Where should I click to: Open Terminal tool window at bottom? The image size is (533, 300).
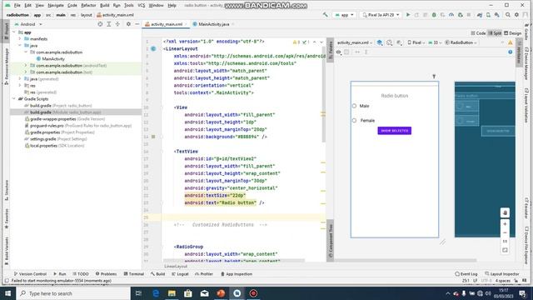point(134,274)
